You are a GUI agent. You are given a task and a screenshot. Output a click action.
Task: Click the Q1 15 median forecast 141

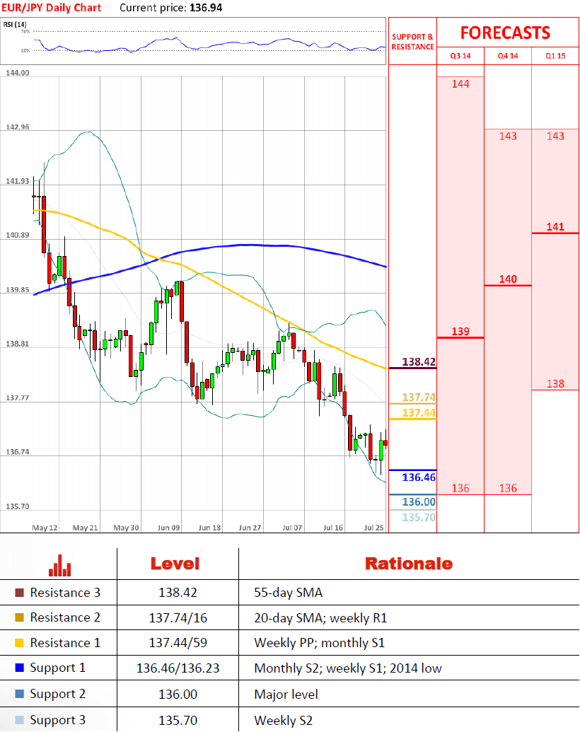[555, 227]
